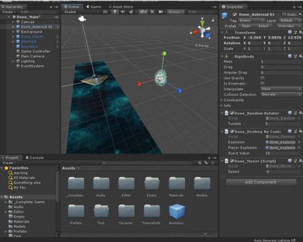
Task: Toggle the Done_Asteroid 01 active checkbox
Action: point(235,15)
